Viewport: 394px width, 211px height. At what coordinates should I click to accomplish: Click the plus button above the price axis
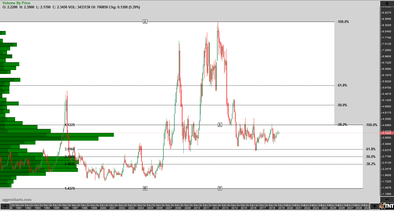pyautogui.click(x=386, y=3)
